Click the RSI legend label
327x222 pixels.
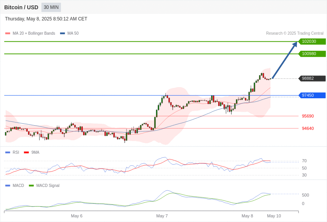(16, 152)
